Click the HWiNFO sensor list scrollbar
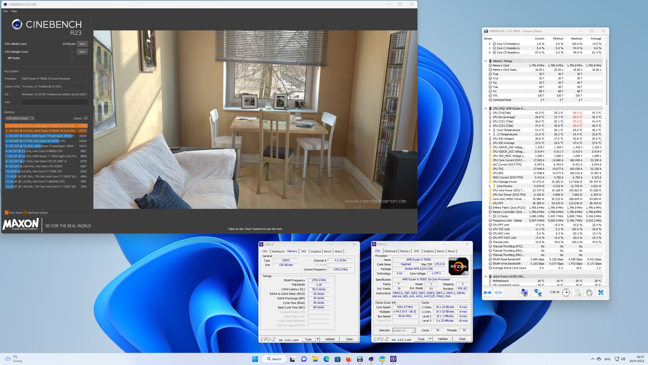 [x=606, y=82]
